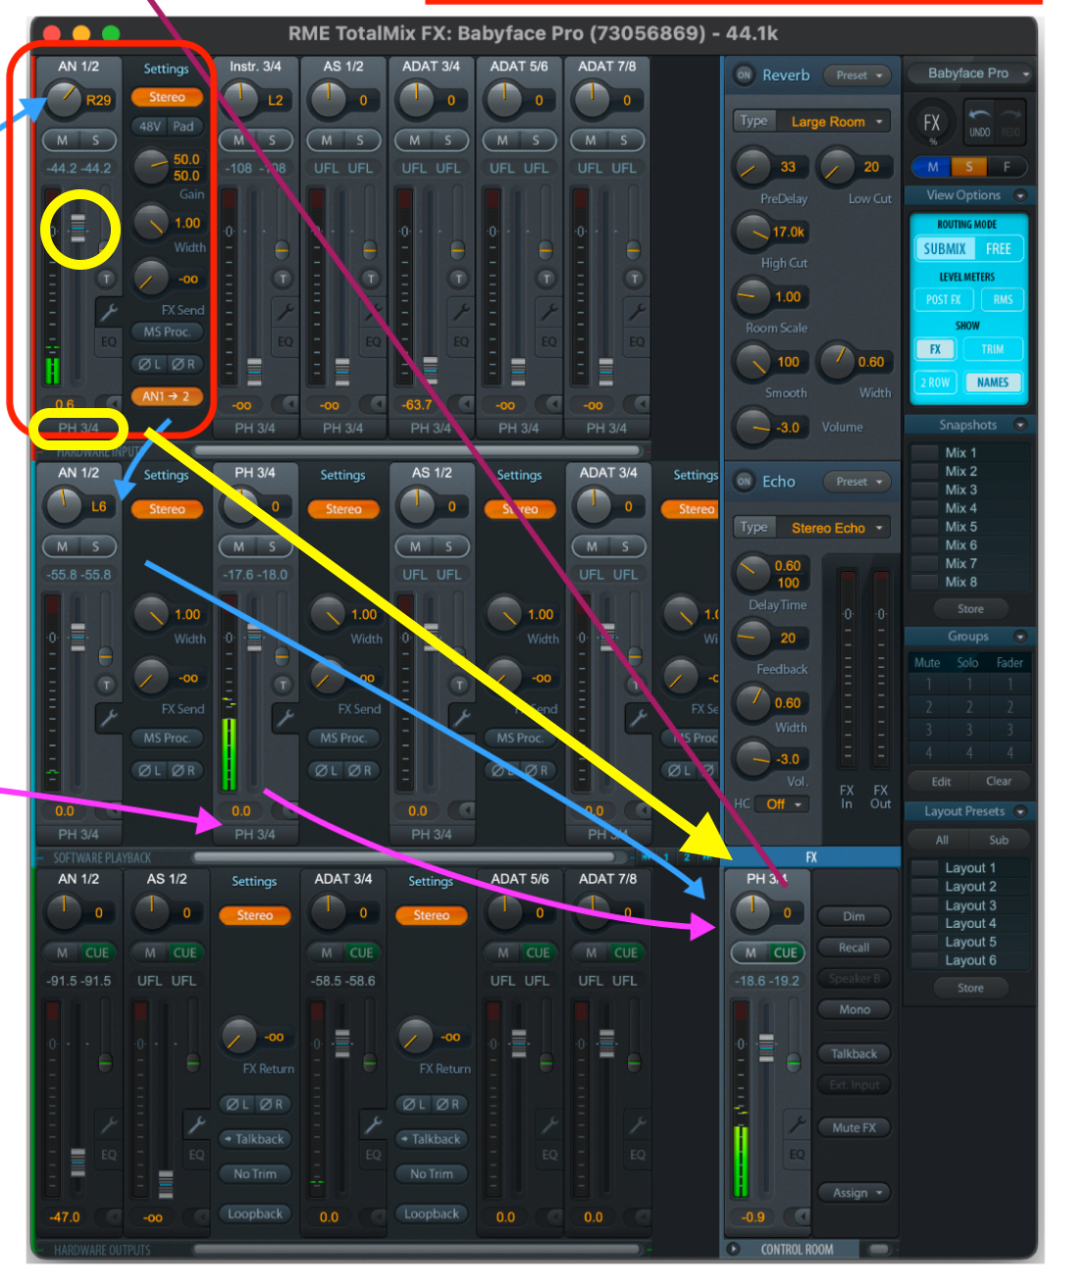Click the hardware outputs horizontal scrollbar
This screenshot has height=1285, width=1091.
click(417, 1250)
